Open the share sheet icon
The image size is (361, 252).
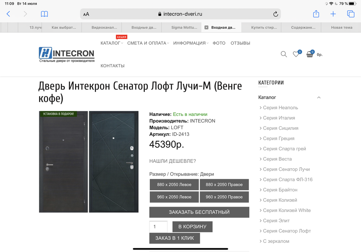[x=316, y=14]
